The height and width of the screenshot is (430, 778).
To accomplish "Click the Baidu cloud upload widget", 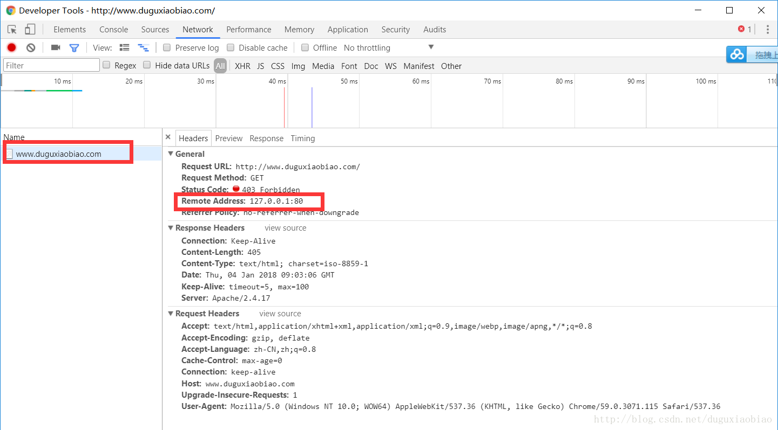I will [752, 54].
